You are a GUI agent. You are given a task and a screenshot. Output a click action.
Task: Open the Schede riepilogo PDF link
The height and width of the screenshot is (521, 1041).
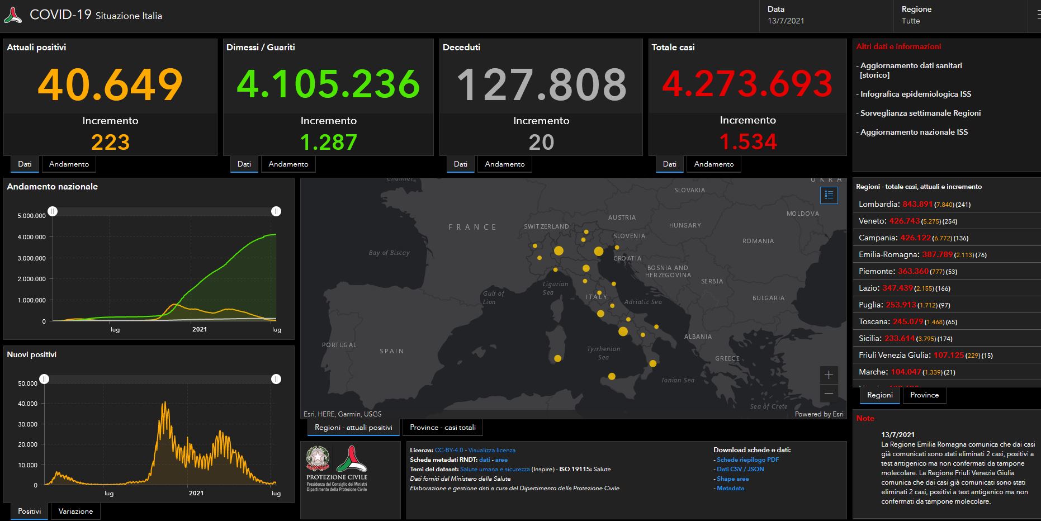[x=747, y=460]
